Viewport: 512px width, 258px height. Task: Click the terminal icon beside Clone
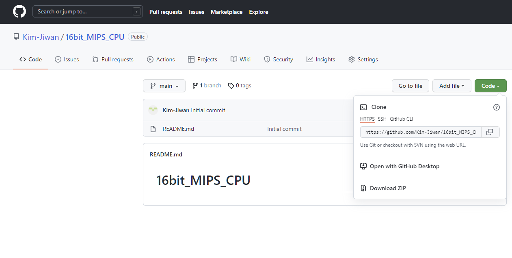(x=363, y=107)
